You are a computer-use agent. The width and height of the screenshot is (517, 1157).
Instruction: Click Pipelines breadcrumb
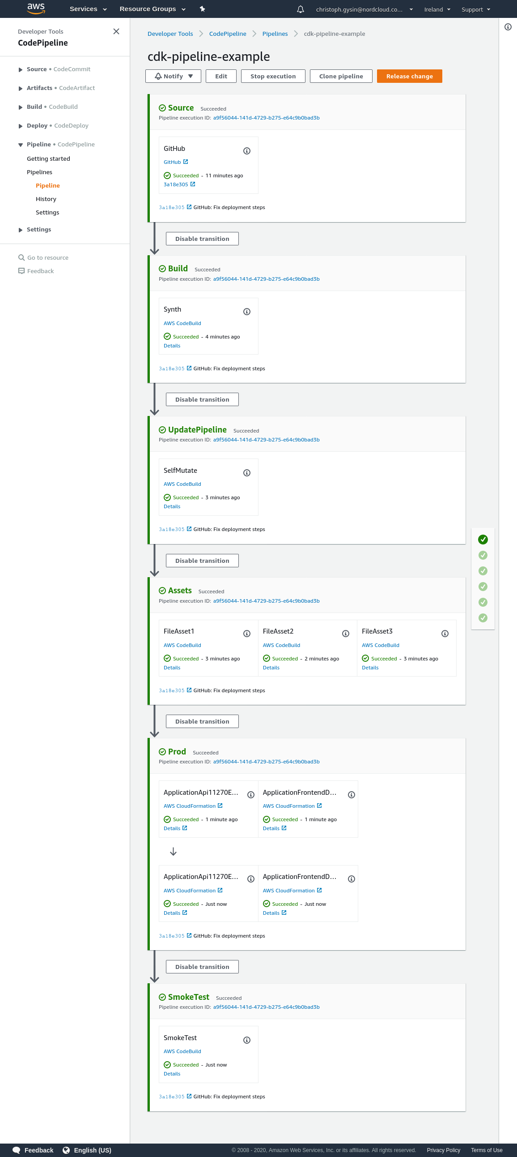(x=275, y=34)
